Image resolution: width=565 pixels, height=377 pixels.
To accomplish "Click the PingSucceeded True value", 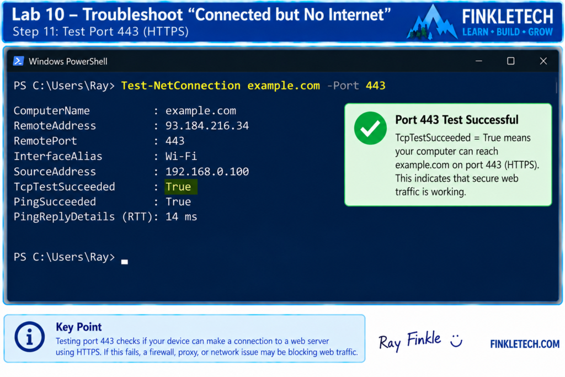I will (x=178, y=201).
